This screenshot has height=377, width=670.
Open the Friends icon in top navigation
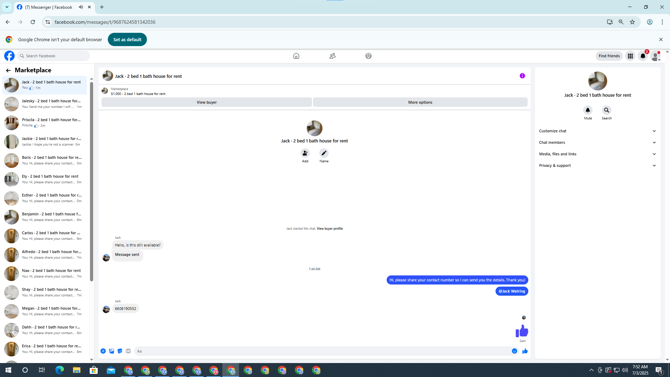tap(332, 56)
